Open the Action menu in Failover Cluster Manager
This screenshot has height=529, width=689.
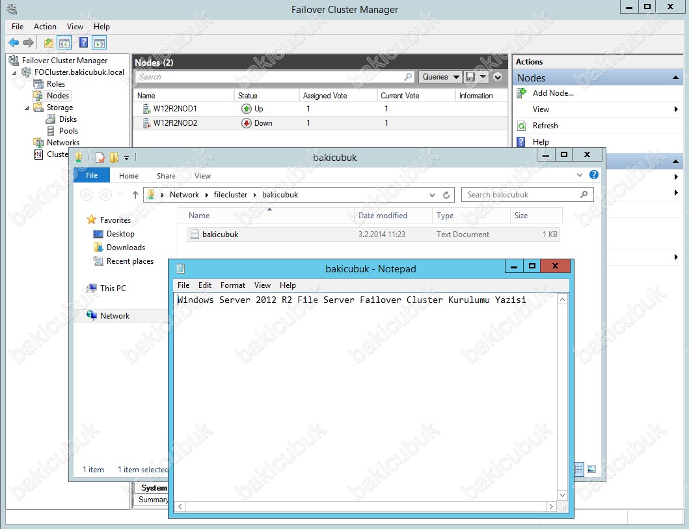45,27
